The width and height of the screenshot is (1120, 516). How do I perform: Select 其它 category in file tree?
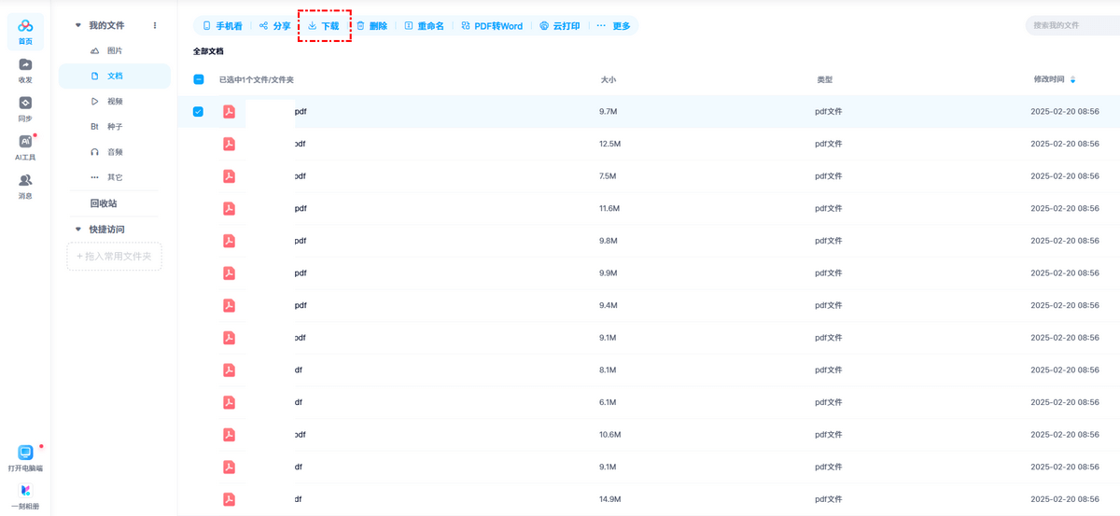click(x=114, y=176)
